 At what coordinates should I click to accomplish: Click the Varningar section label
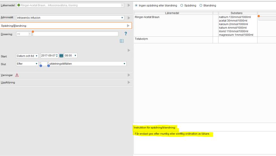[x=7, y=75]
